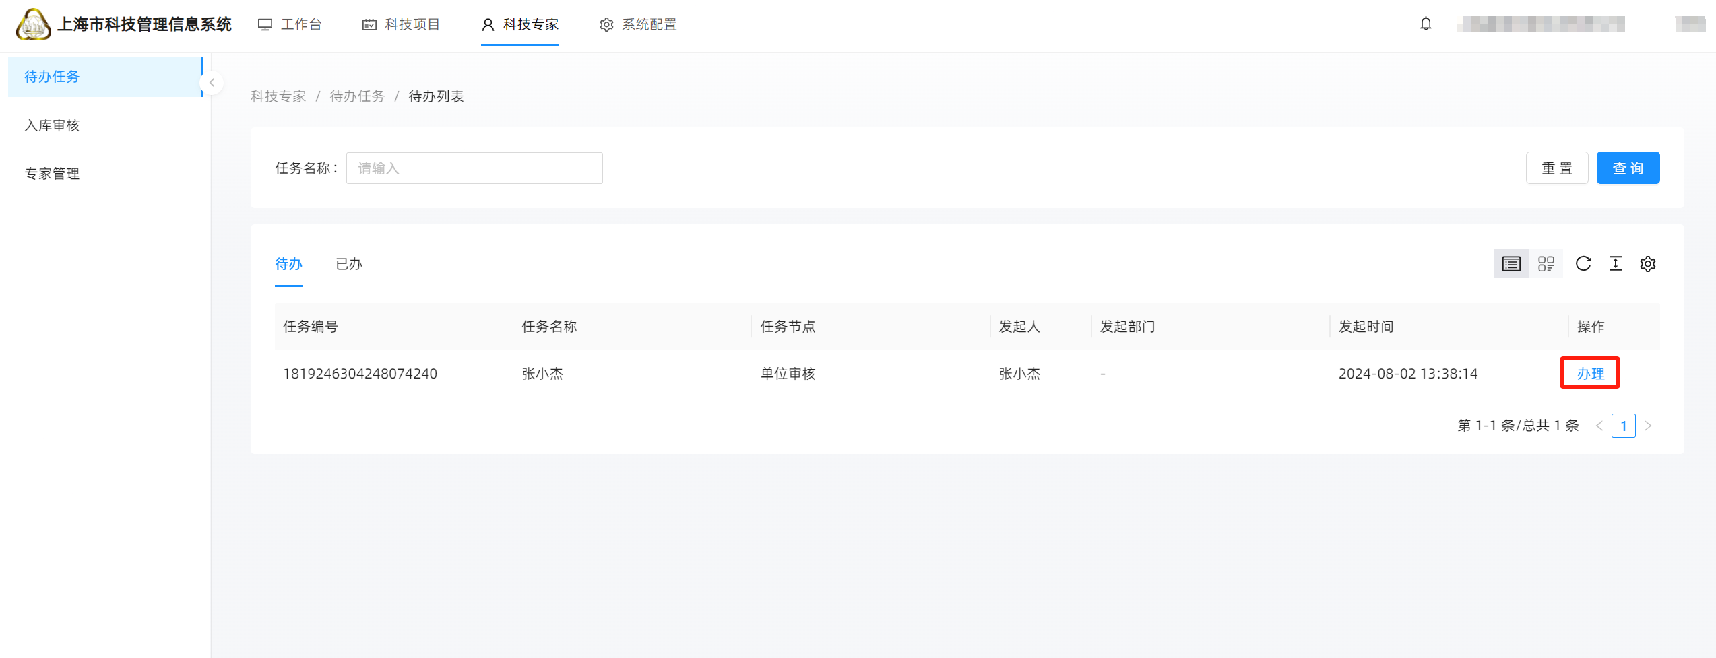Open 科技项目 top menu
The height and width of the screenshot is (658, 1716).
(x=401, y=25)
